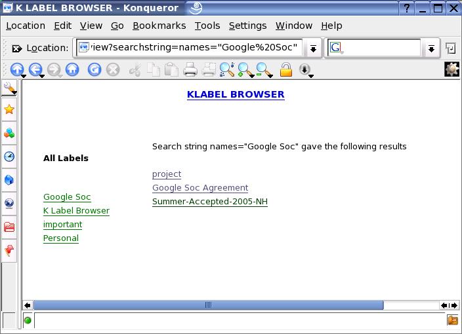Open the zoom out dropdown arrow

270,76
